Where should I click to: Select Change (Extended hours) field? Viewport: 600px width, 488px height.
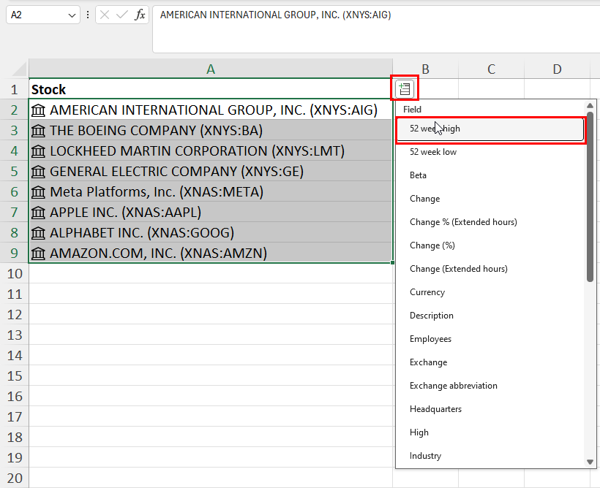coord(491,269)
